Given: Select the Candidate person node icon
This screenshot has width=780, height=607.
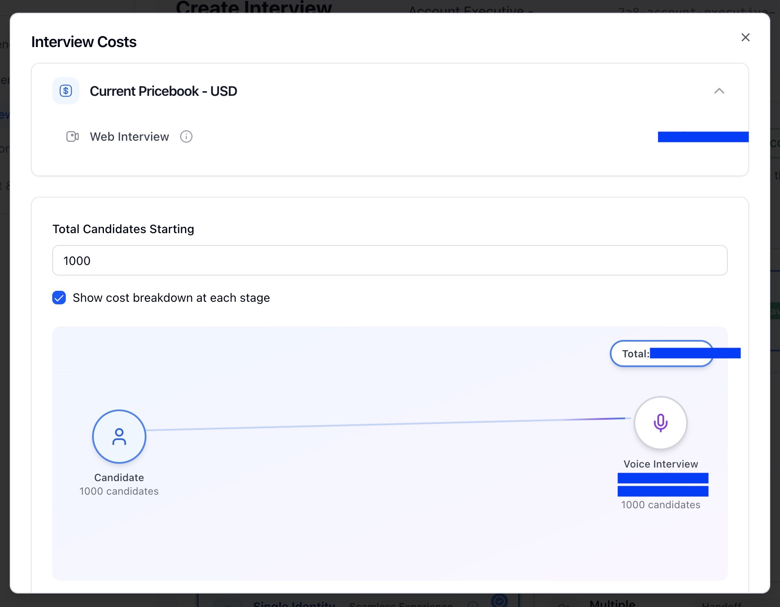Looking at the screenshot, I should 119,436.
